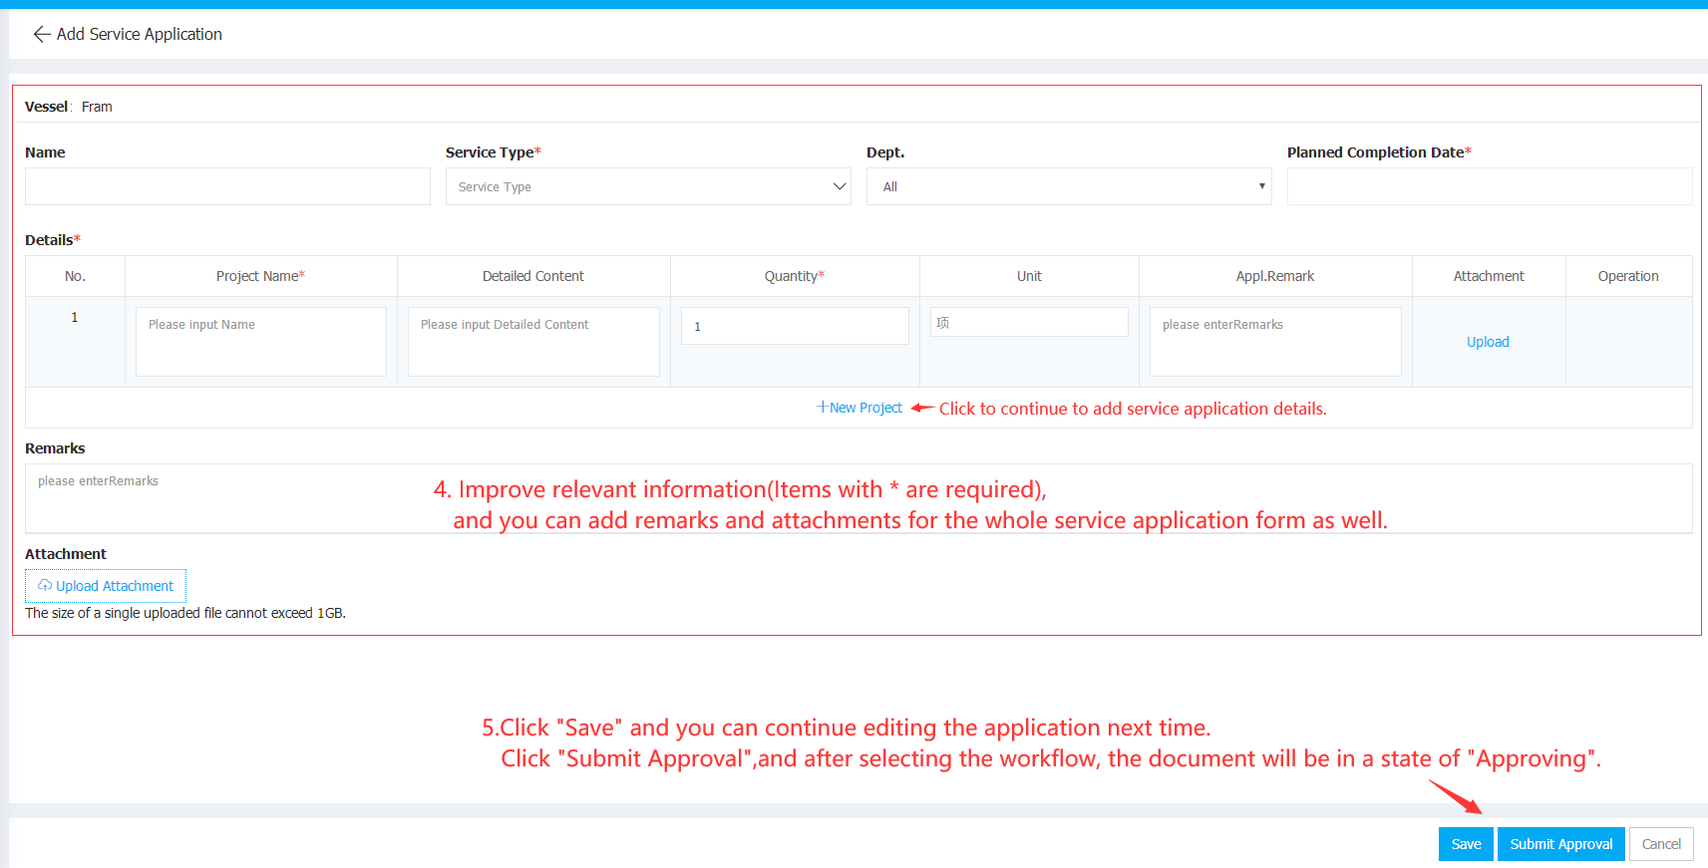Image resolution: width=1708 pixels, height=868 pixels.
Task: Click the 'Quantity' column header
Action: (x=795, y=276)
